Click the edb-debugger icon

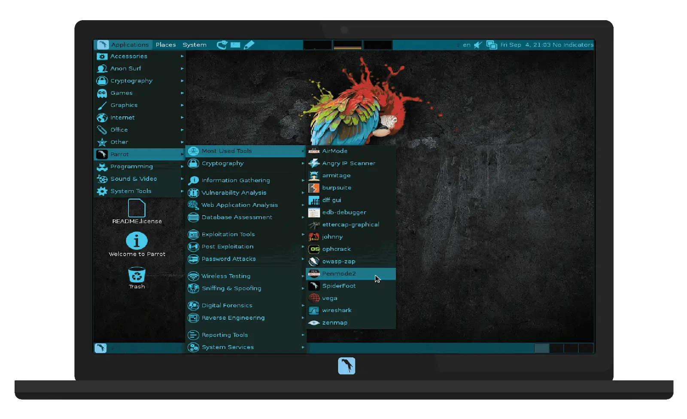tap(314, 213)
